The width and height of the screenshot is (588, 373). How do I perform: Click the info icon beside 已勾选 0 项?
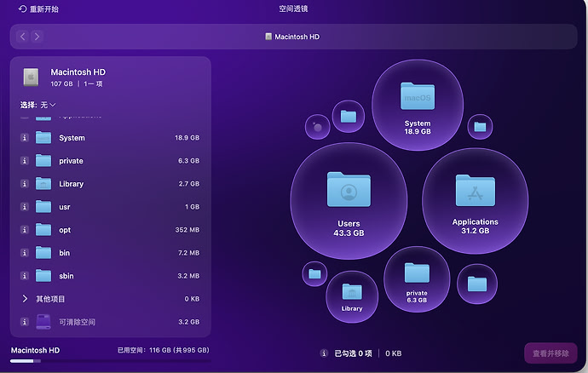click(x=324, y=353)
